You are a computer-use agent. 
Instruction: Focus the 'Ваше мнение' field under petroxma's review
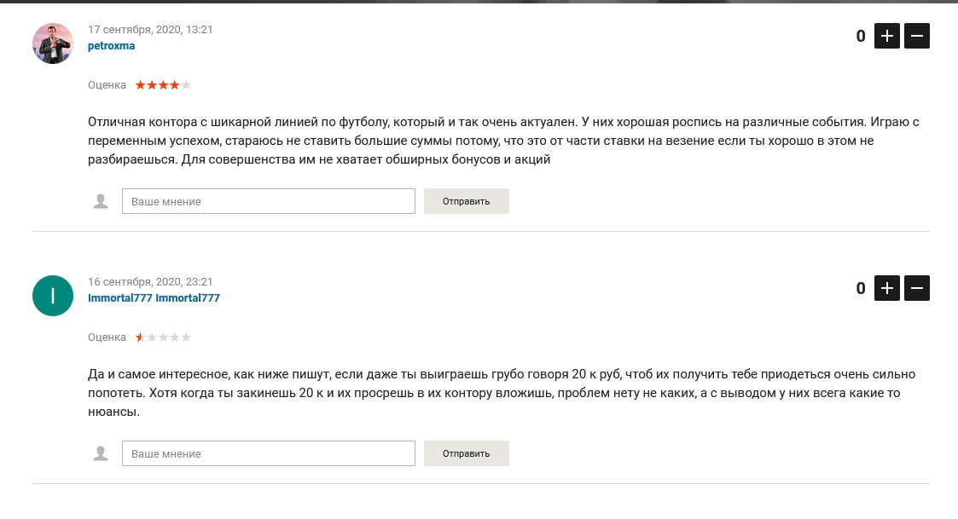point(268,201)
